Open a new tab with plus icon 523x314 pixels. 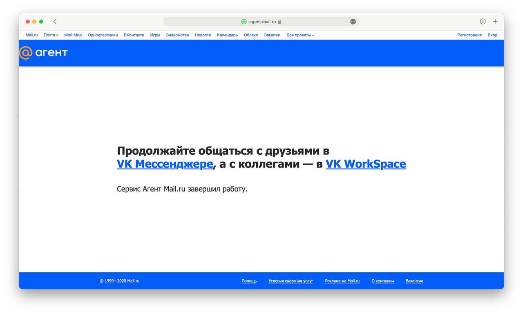(495, 21)
